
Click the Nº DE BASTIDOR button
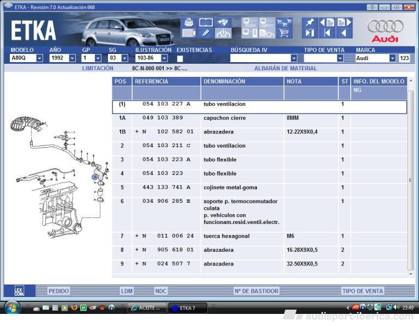coord(256,291)
